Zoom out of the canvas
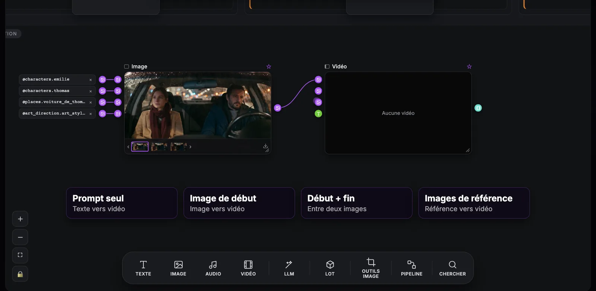The height and width of the screenshot is (291, 596). (x=20, y=237)
